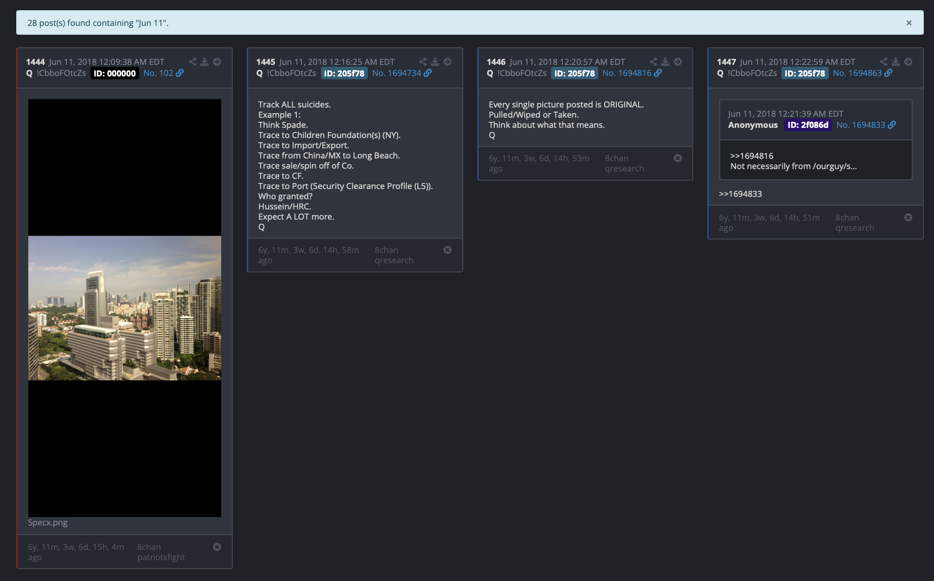Click 'Track ALL suicides.' line

(294, 105)
